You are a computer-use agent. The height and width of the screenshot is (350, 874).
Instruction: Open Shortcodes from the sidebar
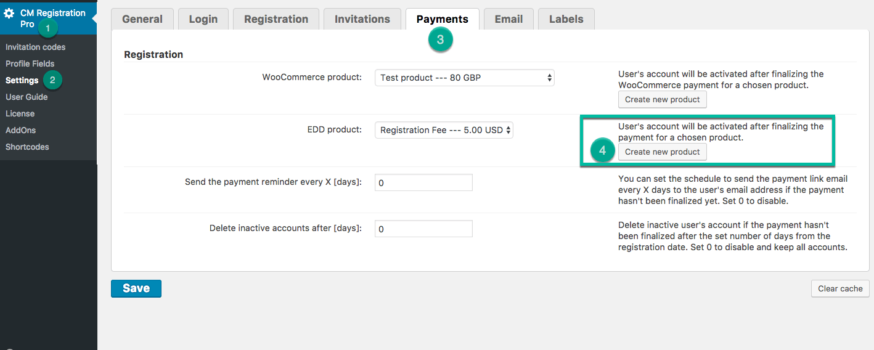(27, 147)
